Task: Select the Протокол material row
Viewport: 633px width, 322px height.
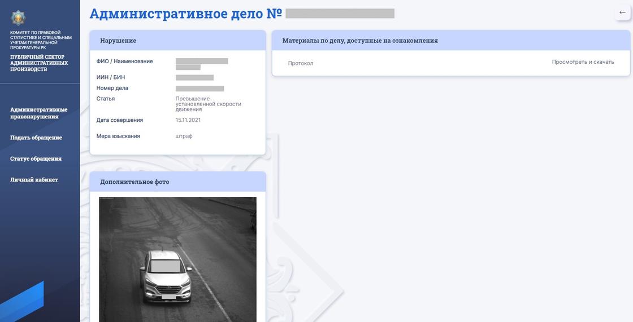Action: pyautogui.click(x=451, y=63)
